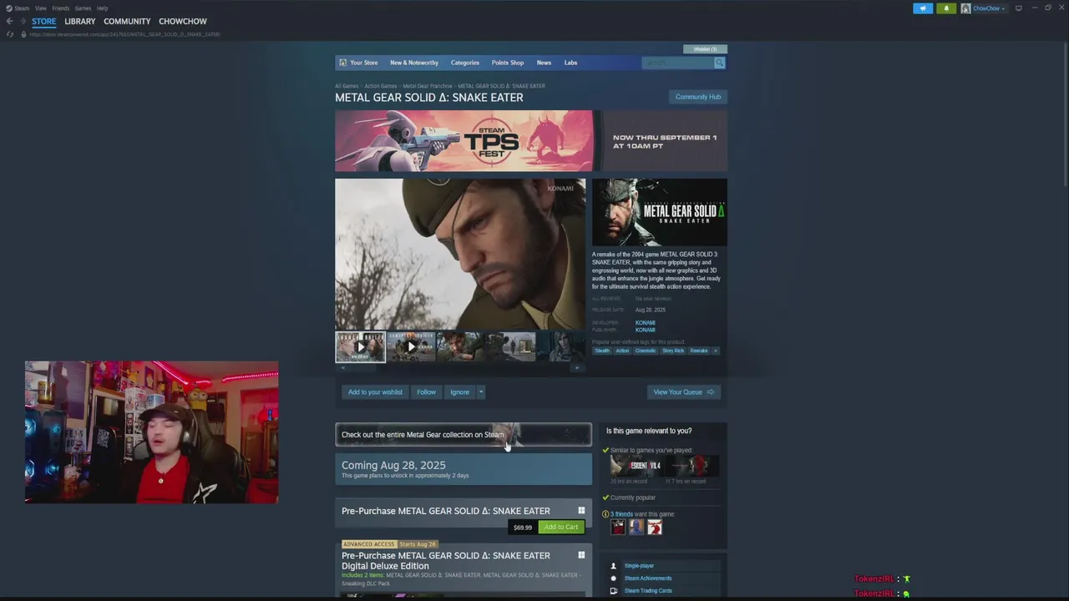Viewport: 1069px width, 601px height.
Task: Open the green notifications bell
Action: point(946,8)
